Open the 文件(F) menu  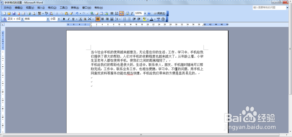[8, 8]
